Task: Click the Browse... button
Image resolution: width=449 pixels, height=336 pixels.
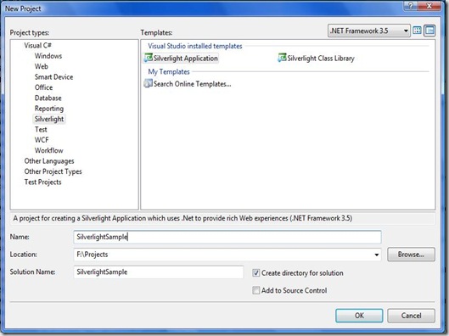Action: [411, 255]
